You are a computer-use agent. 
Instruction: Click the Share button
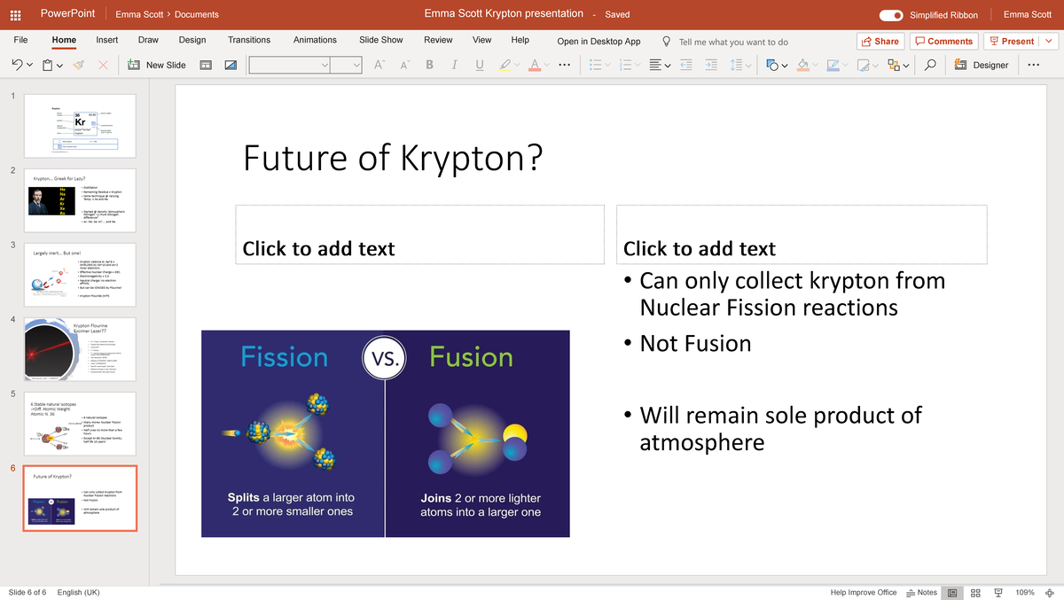coord(880,41)
